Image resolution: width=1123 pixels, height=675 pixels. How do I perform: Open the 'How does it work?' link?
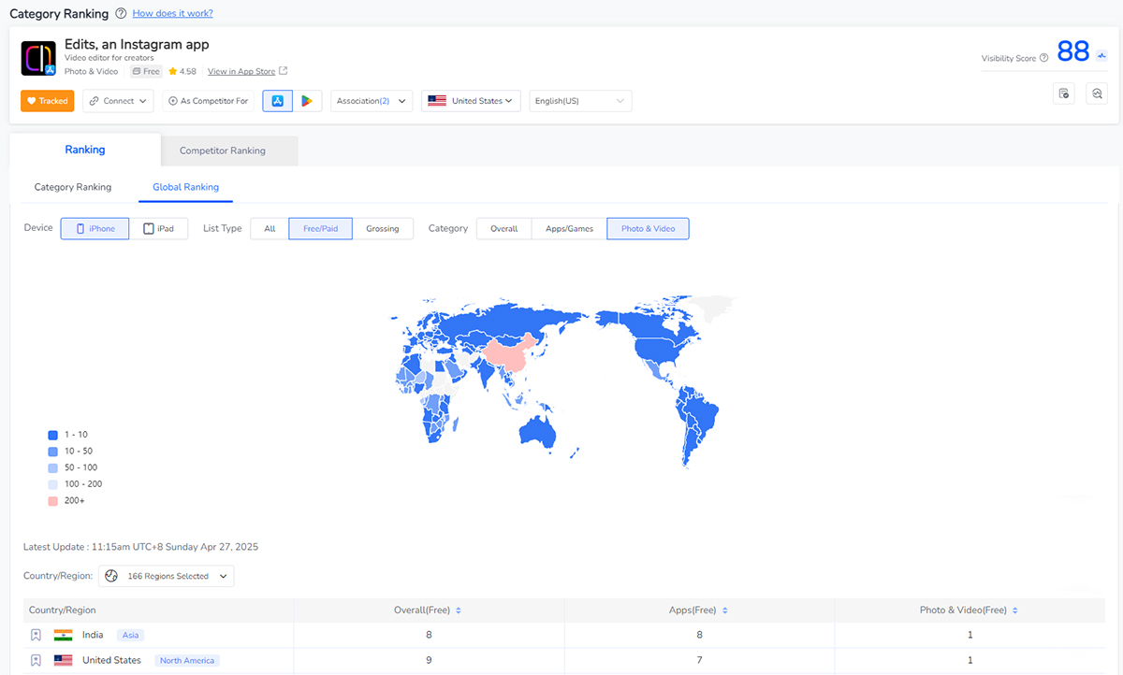tap(173, 14)
